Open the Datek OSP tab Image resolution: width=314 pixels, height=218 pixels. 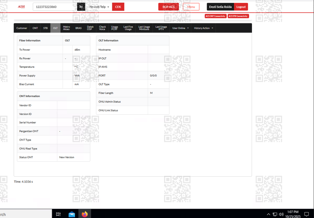(90, 28)
